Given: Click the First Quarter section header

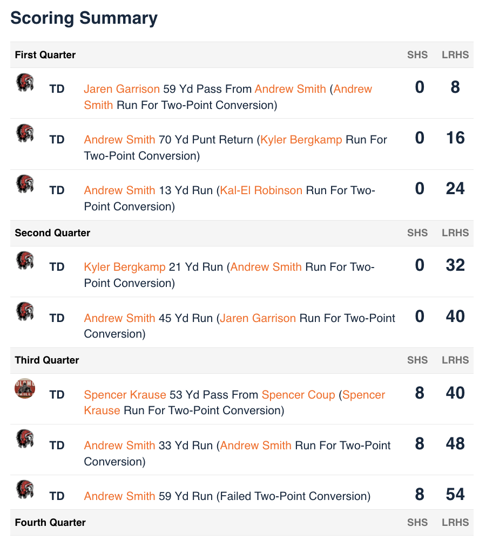Looking at the screenshot, I should click(x=45, y=55).
